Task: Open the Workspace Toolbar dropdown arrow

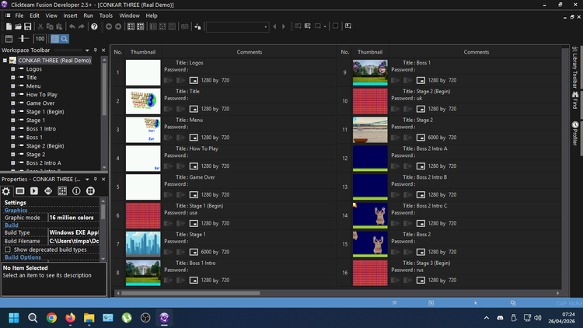Action: coord(87,51)
